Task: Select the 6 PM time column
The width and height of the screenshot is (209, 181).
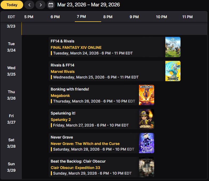Action: click(x=55, y=17)
